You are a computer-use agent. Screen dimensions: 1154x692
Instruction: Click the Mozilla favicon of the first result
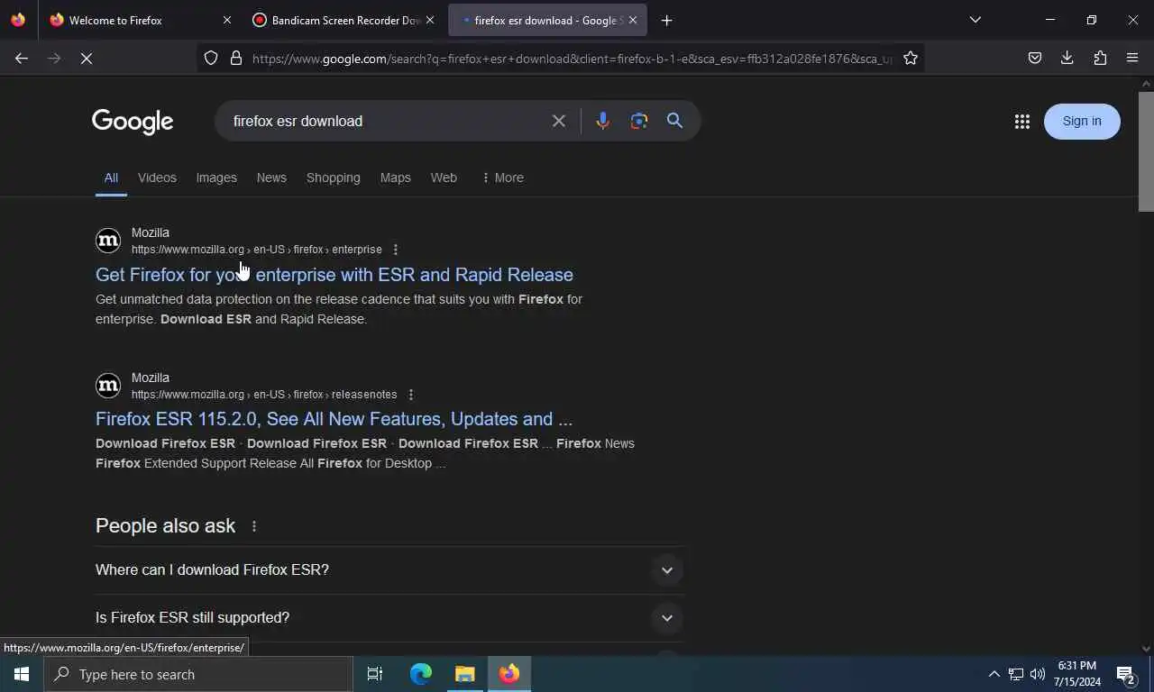(108, 241)
